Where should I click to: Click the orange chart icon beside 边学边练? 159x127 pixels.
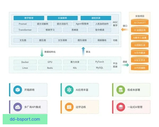69,107
